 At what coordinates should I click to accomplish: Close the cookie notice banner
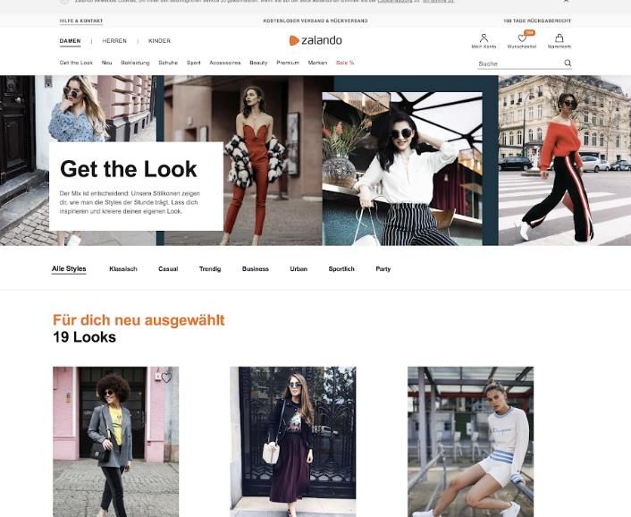point(567,1)
